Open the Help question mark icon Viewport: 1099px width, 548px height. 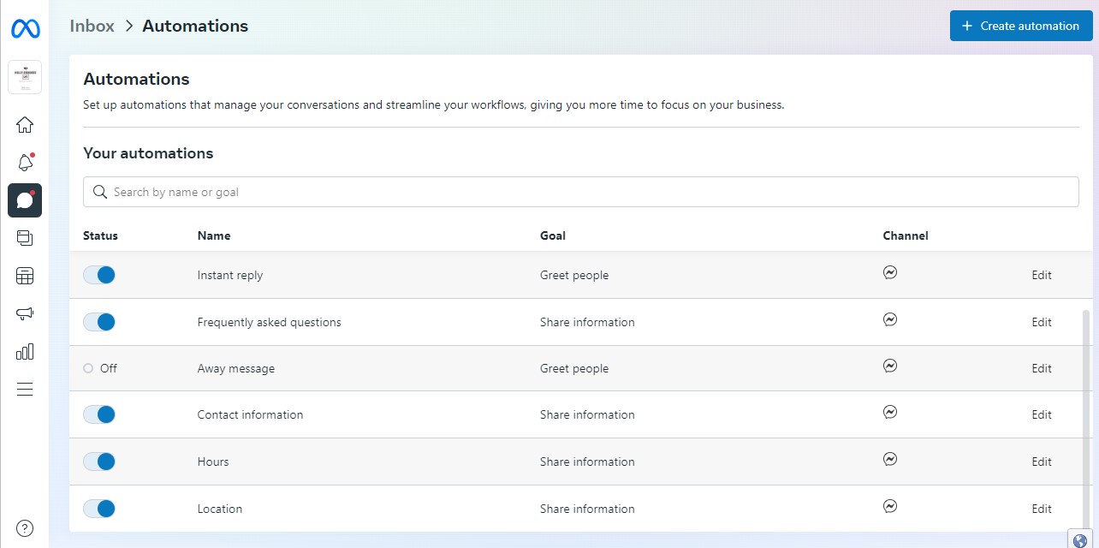(x=25, y=527)
